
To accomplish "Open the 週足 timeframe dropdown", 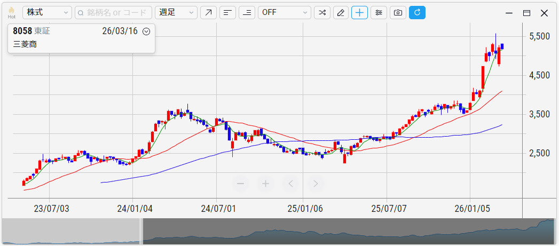I will 176,13.
